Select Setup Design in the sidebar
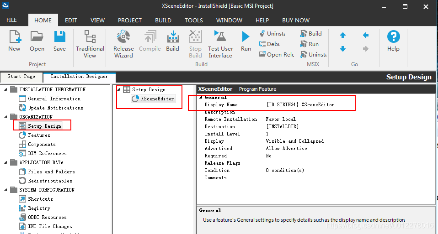 40,126
